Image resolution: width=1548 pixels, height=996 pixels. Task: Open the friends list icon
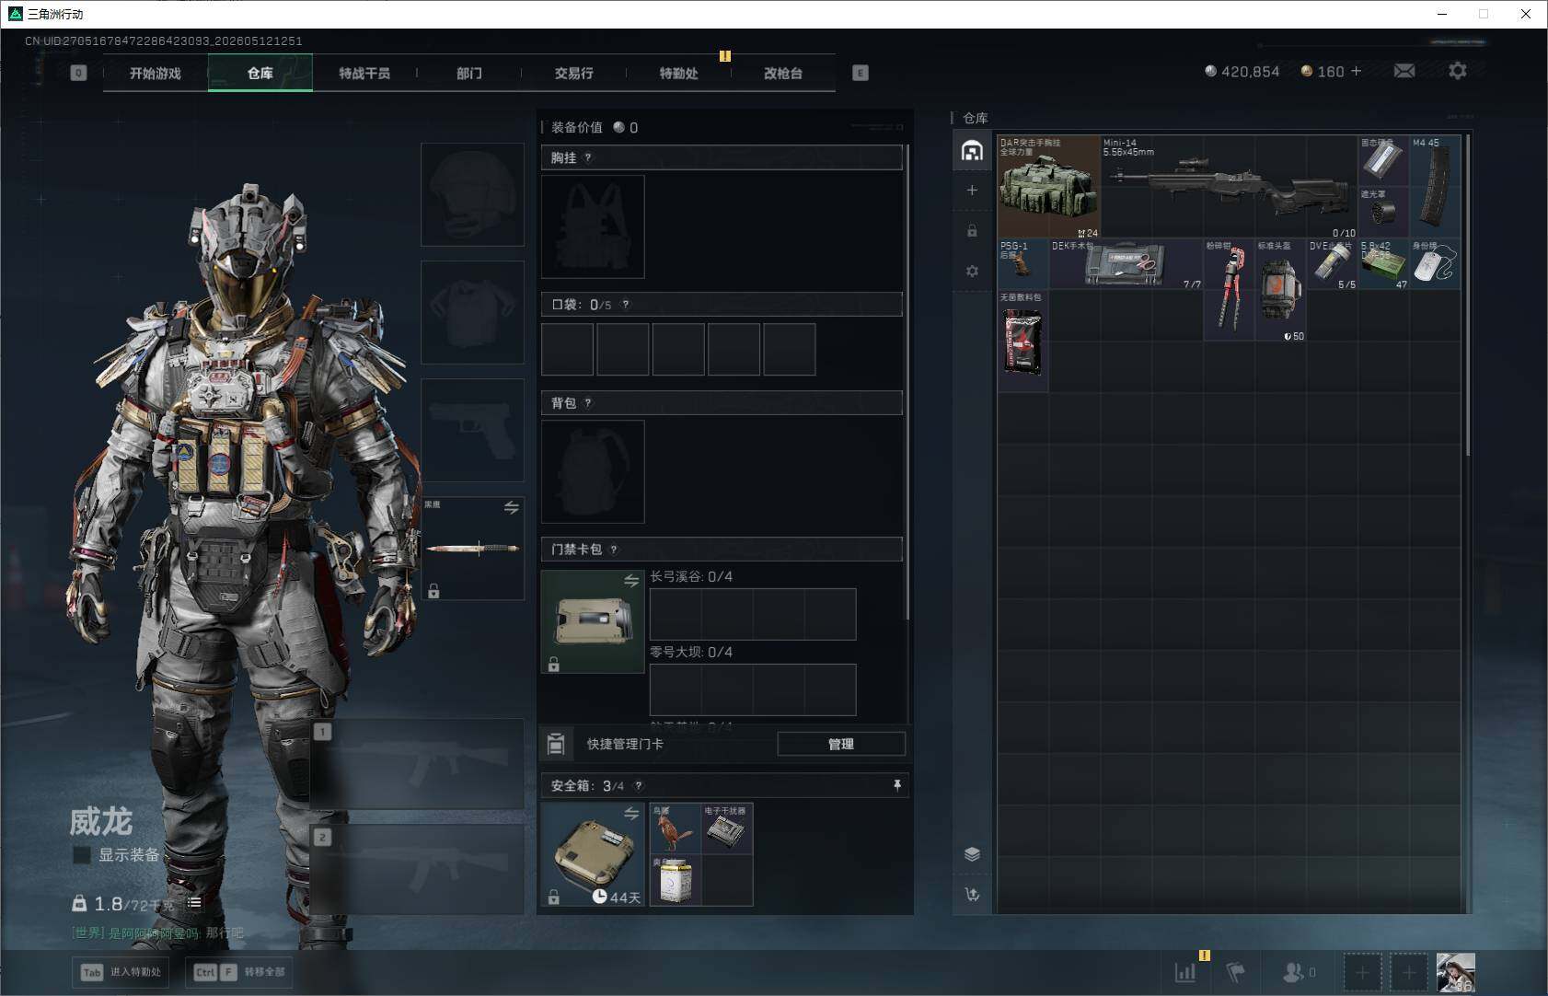1294,972
